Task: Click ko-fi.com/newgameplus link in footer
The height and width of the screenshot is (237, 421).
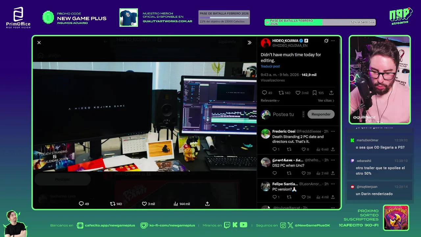Action: 172,225
